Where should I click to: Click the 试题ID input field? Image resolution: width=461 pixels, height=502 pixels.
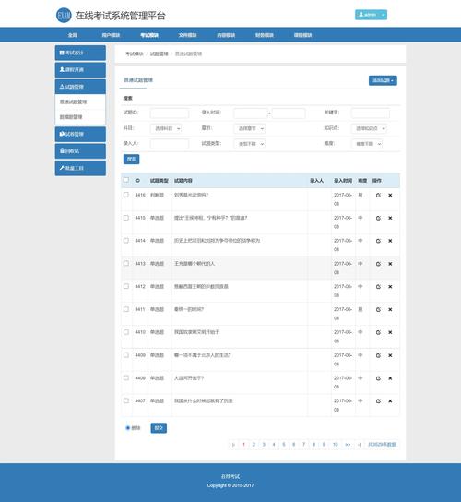point(170,113)
